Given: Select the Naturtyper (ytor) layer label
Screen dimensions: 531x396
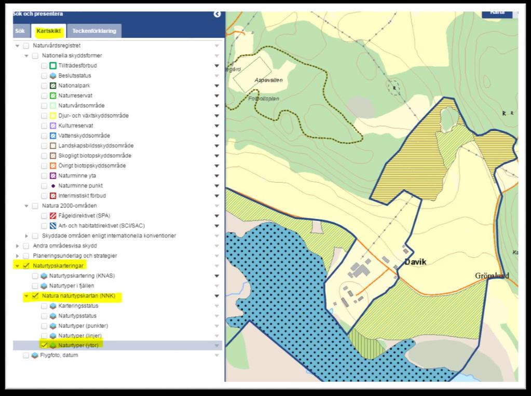Looking at the screenshot, I should pos(78,345).
